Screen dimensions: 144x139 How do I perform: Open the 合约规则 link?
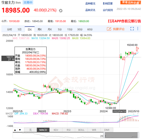pos(108,10)
